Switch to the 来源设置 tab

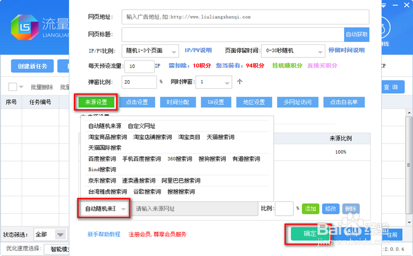tap(96, 102)
